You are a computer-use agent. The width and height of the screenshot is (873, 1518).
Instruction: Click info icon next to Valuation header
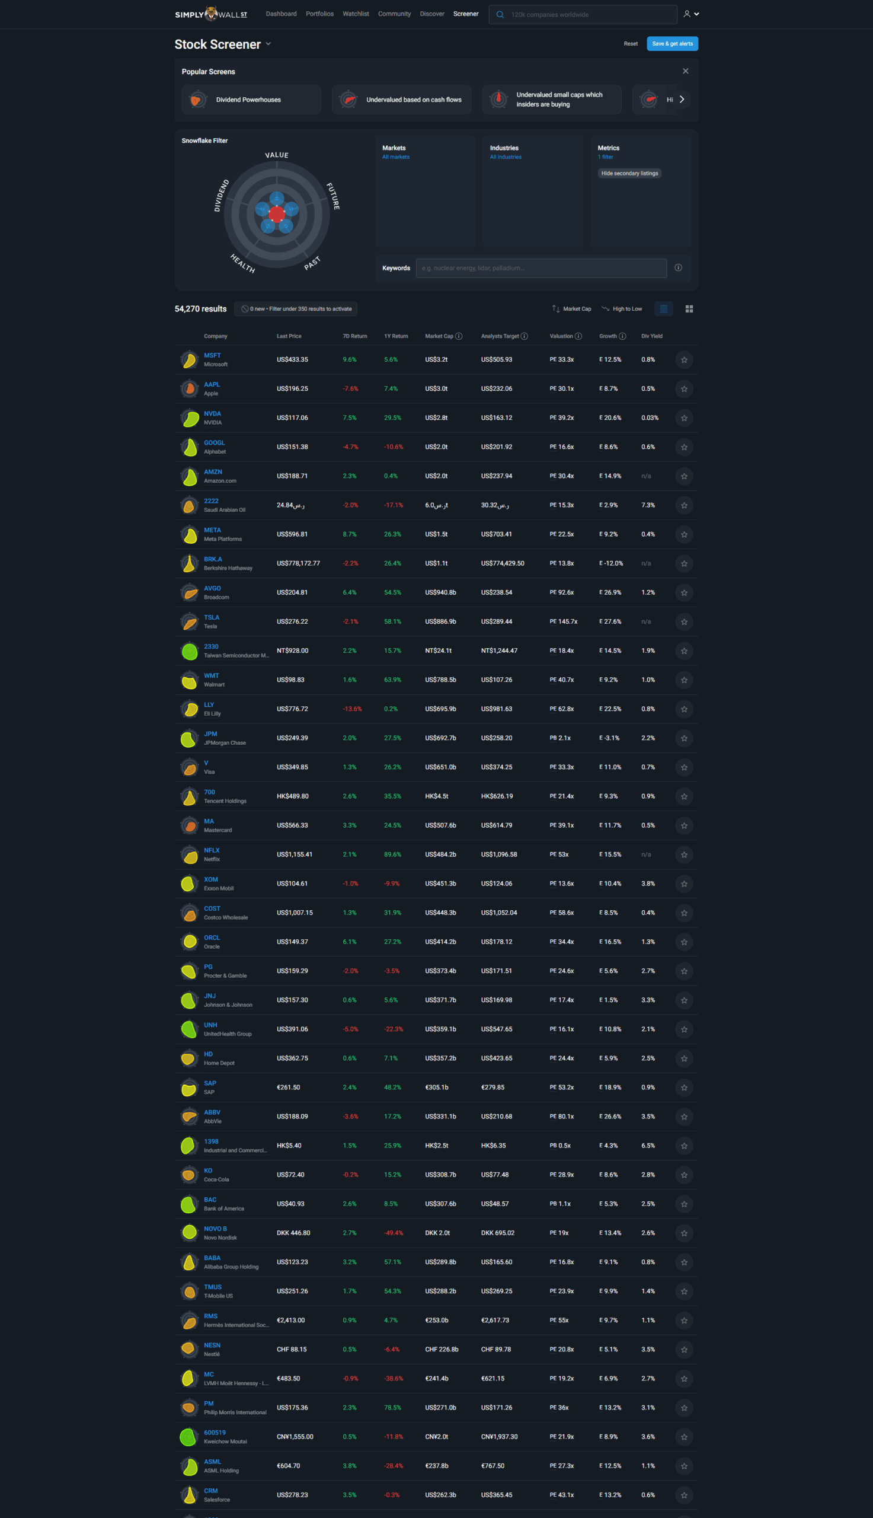click(x=578, y=336)
